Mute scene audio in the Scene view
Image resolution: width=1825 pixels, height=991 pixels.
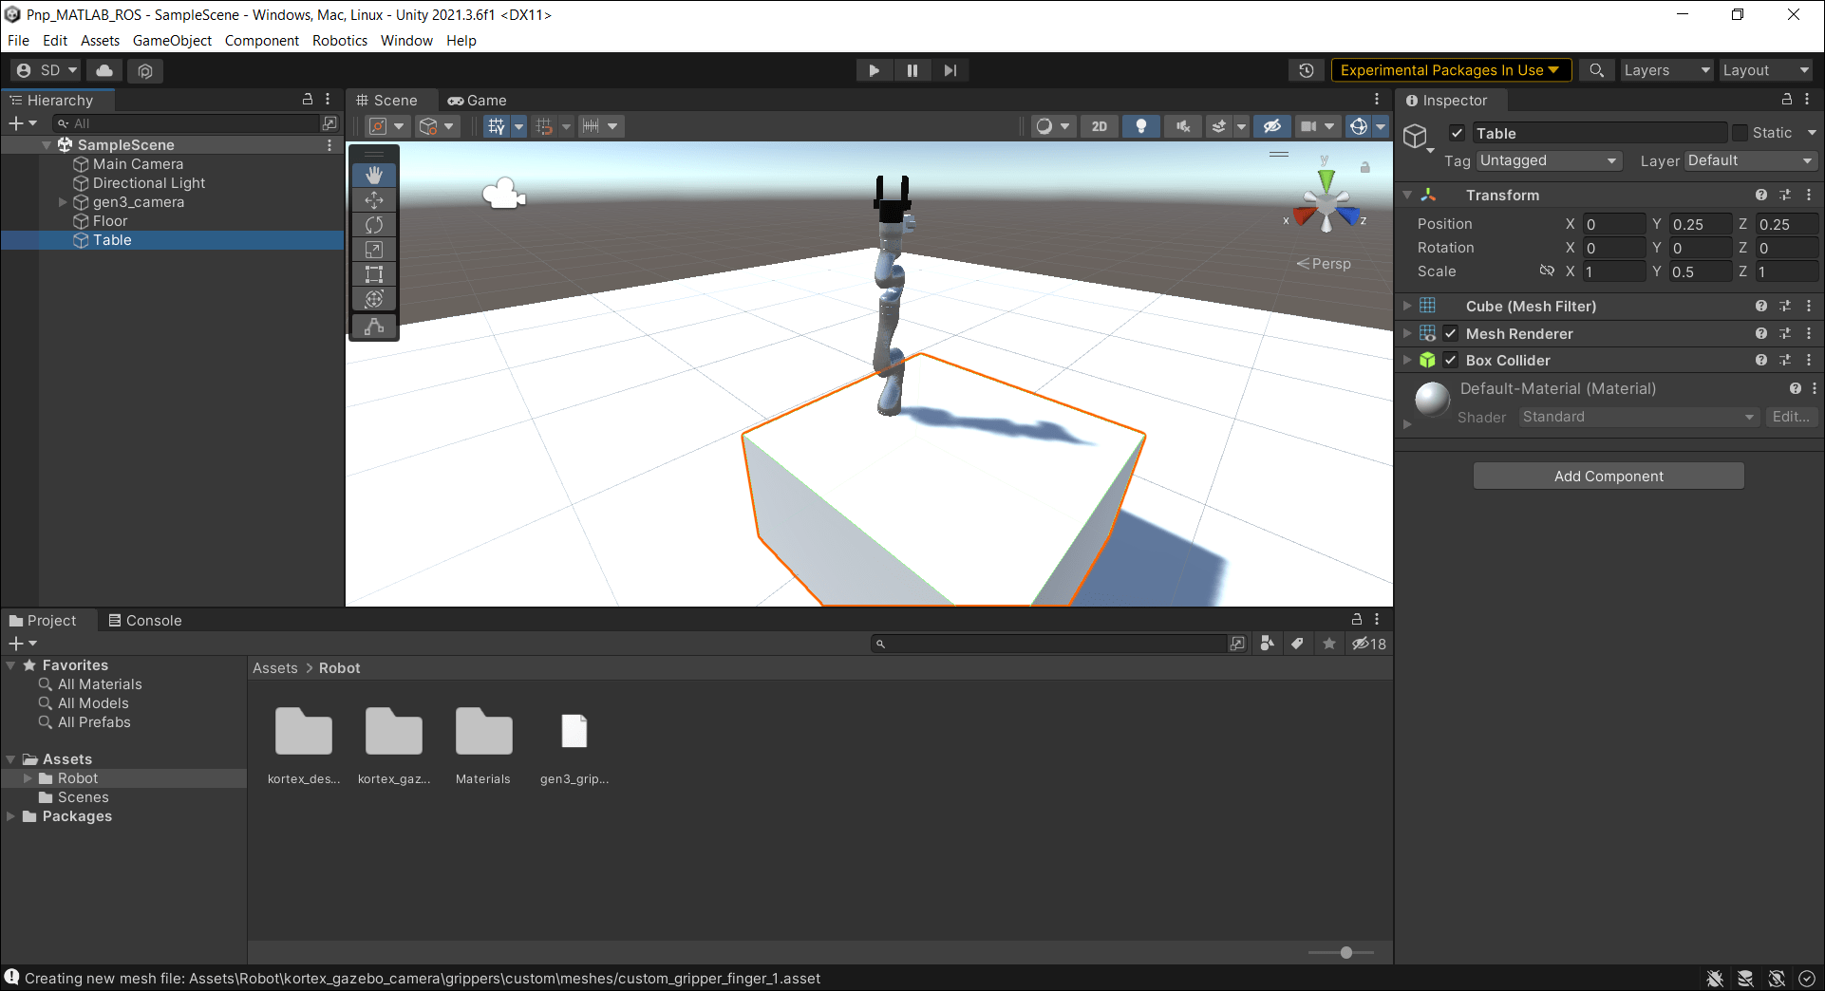(1182, 125)
